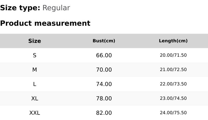Click bust value 82.00
Viewport: 208px width, 120px height.
[104, 113]
